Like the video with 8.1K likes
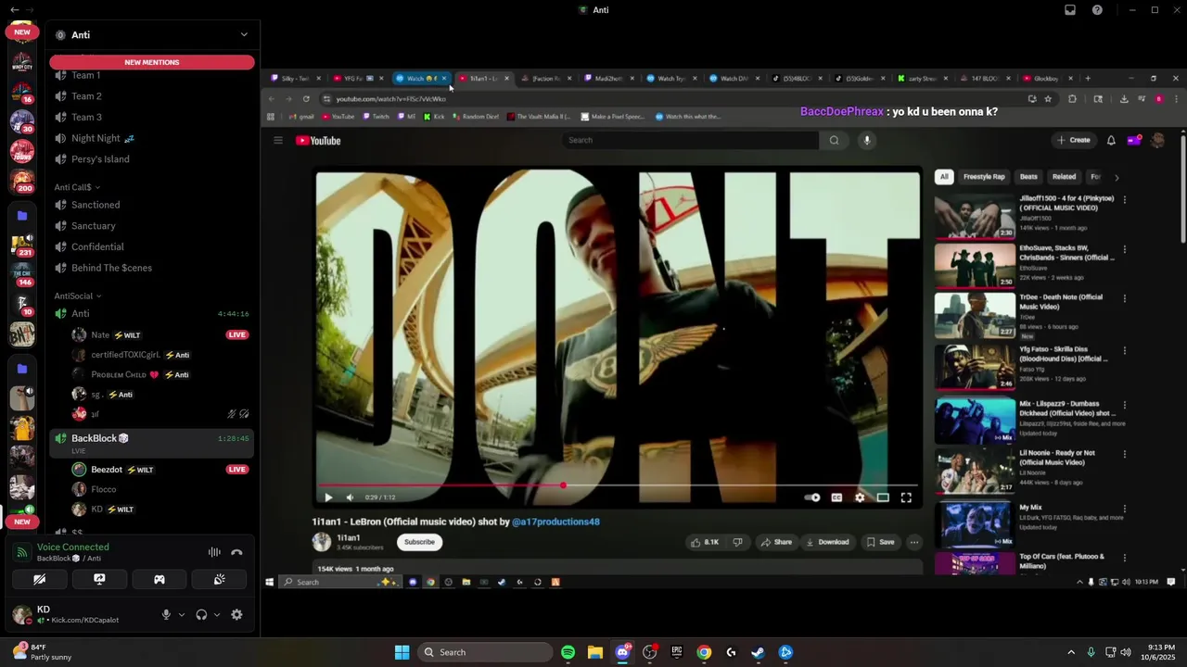 705,542
